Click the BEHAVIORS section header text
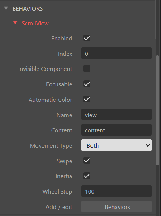The height and width of the screenshot is (216, 161). [27, 9]
